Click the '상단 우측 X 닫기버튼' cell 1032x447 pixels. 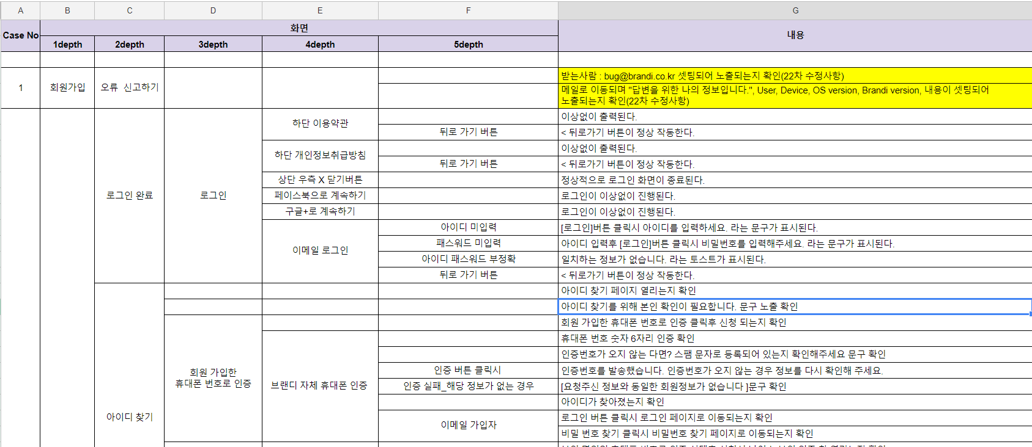319,180
